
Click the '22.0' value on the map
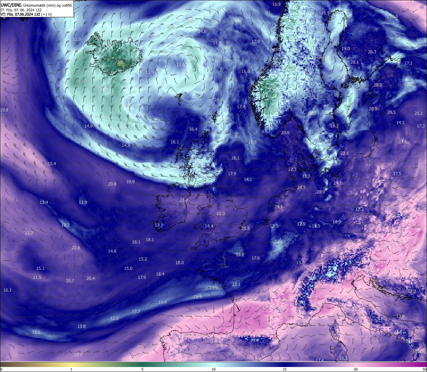tap(221, 214)
